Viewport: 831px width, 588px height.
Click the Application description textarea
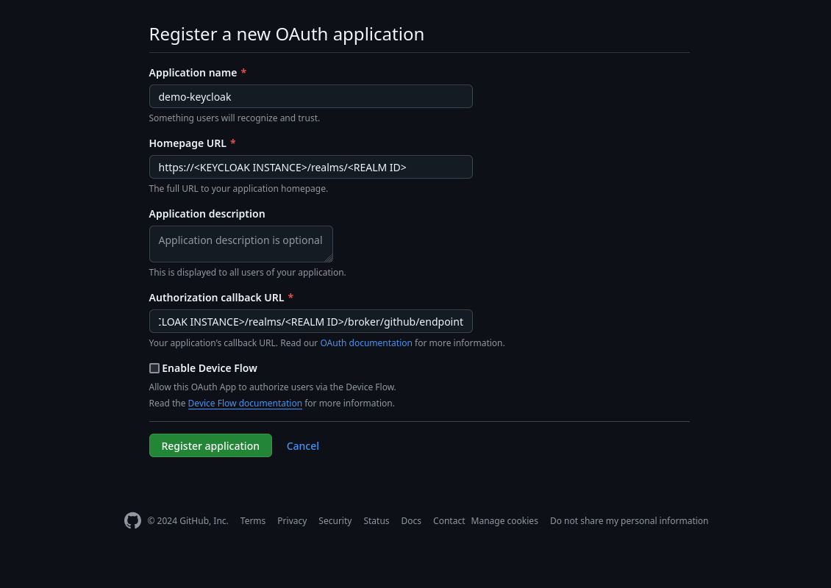tap(241, 244)
